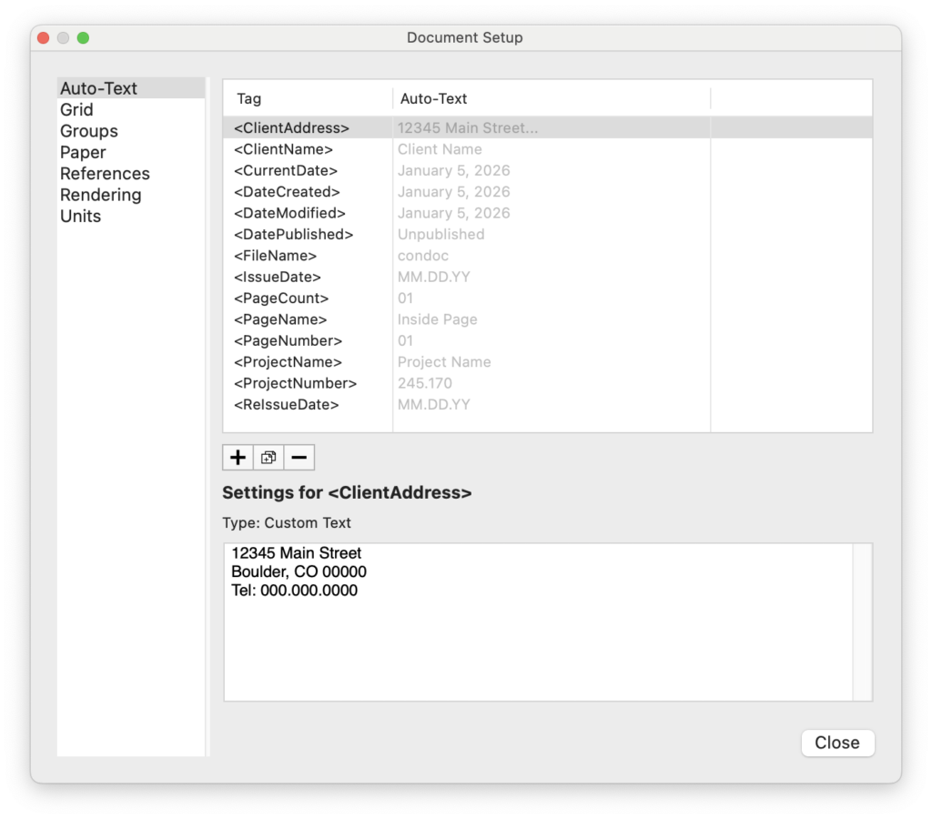
Task: Duplicate the selected auto-text tag
Action: [268, 458]
